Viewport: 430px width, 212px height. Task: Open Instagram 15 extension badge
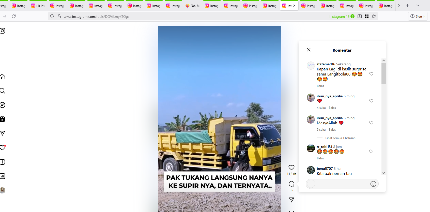tap(342, 16)
